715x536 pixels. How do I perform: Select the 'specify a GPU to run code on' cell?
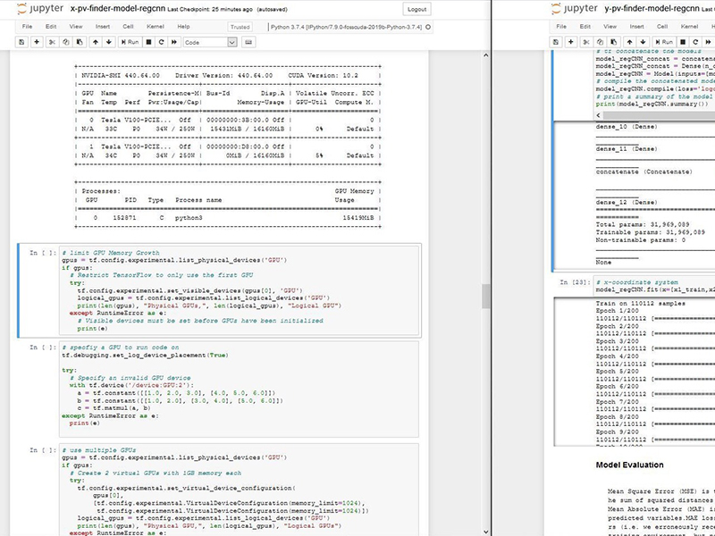click(239, 389)
